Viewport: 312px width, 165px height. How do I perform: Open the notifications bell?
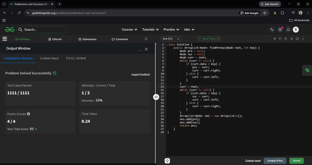coord(288,30)
